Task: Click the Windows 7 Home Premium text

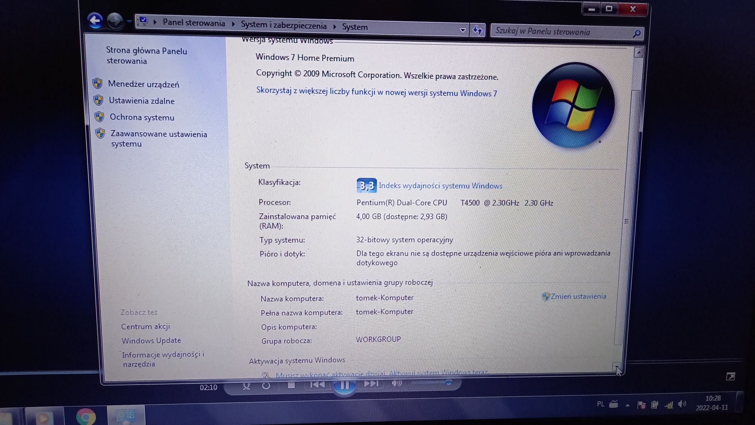Action: pos(305,57)
